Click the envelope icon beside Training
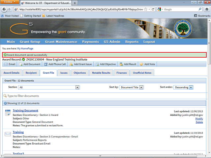The height and width of the screenshot is (158, 211). tap(8, 134)
